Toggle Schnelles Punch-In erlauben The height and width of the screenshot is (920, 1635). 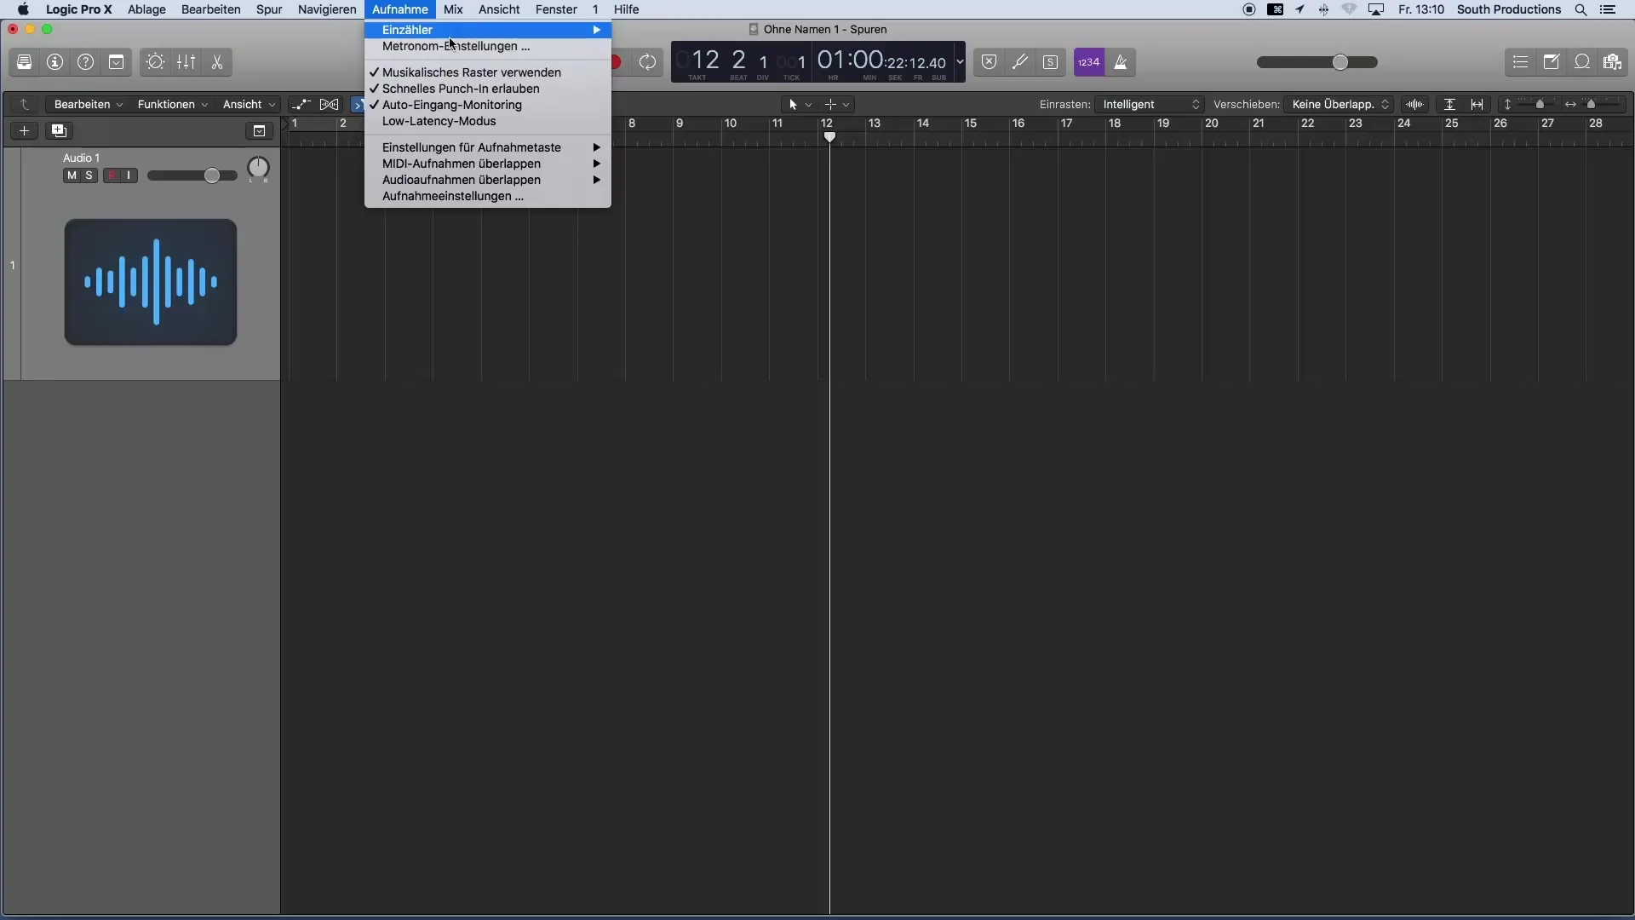click(488, 89)
